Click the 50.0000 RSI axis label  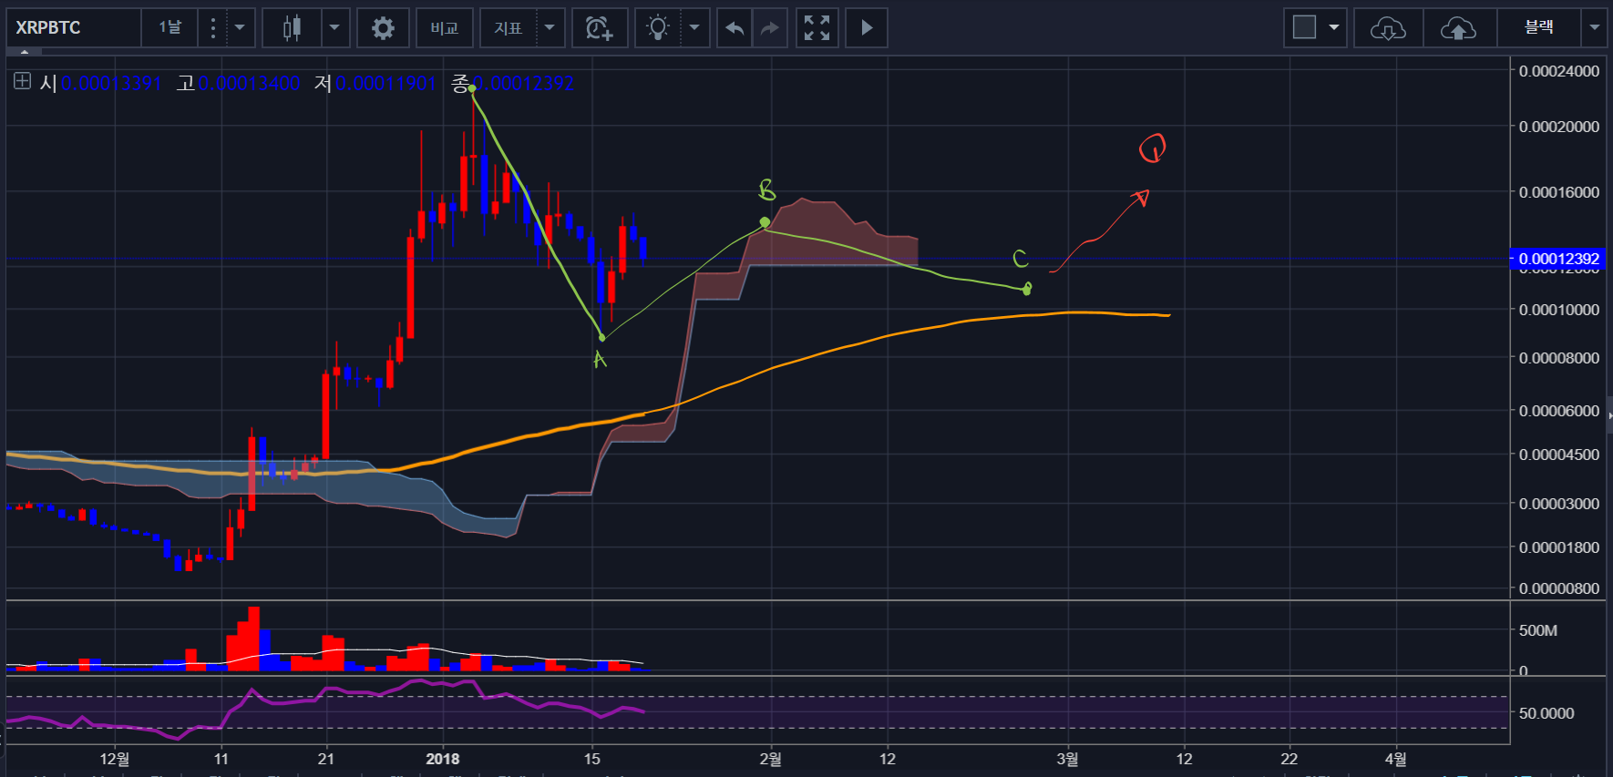[x=1546, y=713]
